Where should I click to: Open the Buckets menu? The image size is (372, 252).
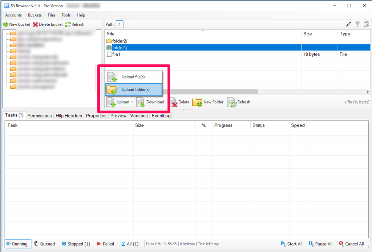[x=35, y=15]
